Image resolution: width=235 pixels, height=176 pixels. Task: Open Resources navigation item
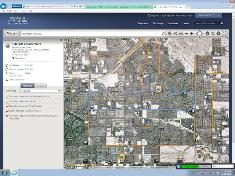173,23
